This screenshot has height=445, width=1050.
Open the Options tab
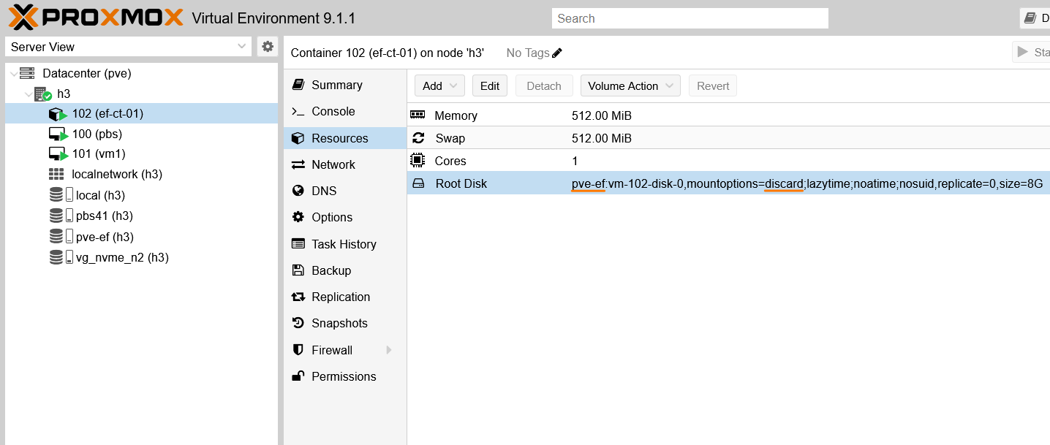(x=344, y=217)
